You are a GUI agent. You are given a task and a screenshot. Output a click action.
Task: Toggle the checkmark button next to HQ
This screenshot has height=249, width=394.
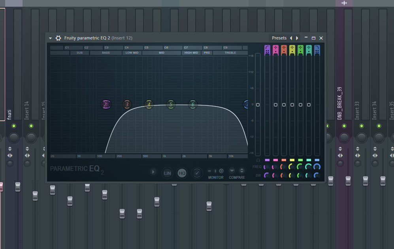pos(197,173)
